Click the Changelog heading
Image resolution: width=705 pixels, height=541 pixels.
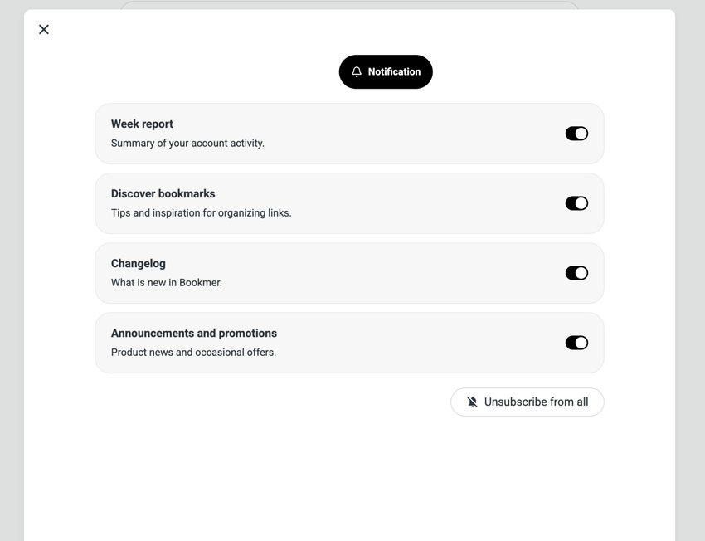coord(139,264)
